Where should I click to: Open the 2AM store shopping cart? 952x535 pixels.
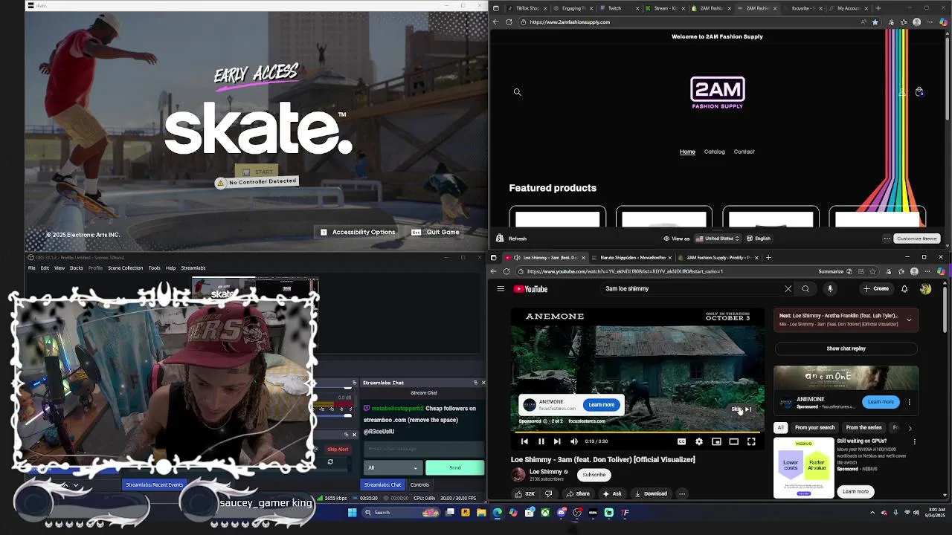pos(919,91)
